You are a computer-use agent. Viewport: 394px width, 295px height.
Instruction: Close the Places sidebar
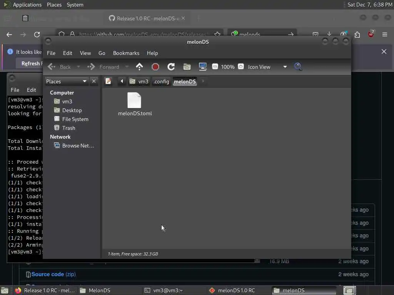pyautogui.click(x=94, y=81)
